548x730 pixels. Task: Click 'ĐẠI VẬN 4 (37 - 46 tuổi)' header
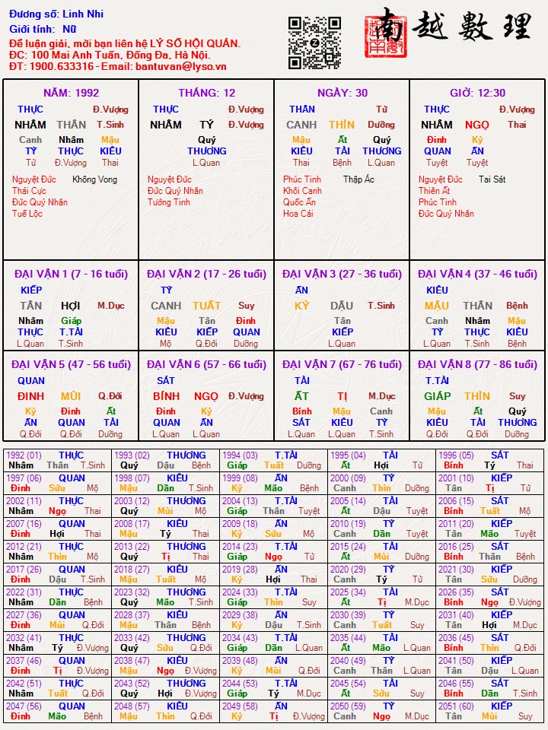[478, 274]
